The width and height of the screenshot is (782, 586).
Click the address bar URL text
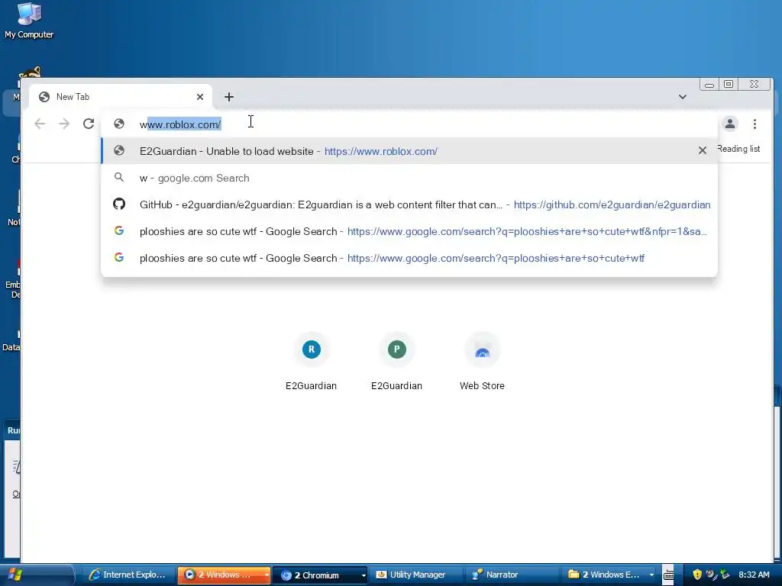coord(180,124)
